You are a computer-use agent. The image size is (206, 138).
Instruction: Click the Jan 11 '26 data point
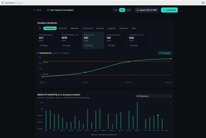click(x=128, y=62)
